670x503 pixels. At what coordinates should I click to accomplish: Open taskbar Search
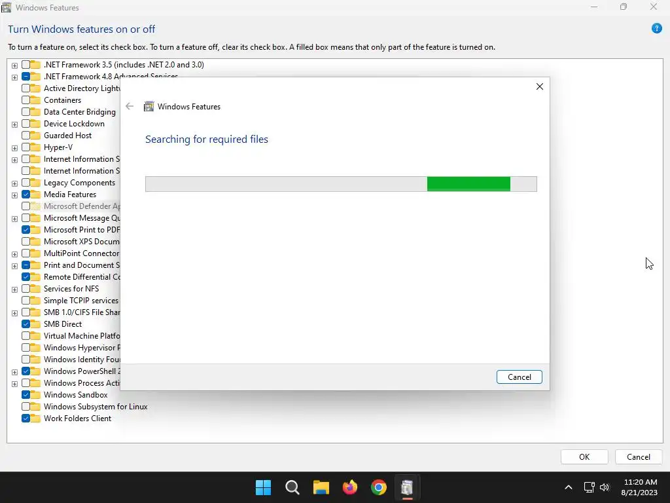point(292,487)
